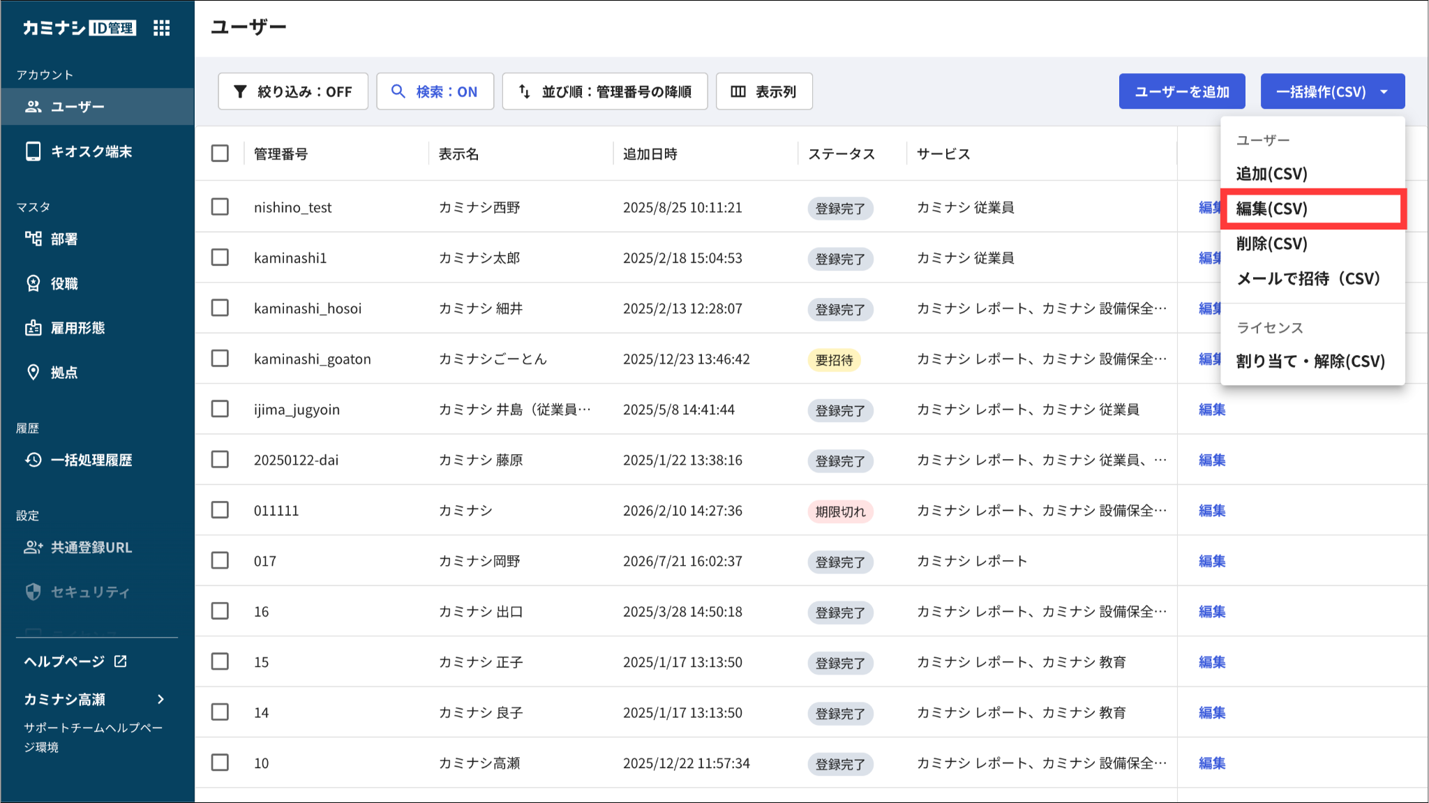
Task: Choose 編集(CSV) from the dropdown menu
Action: pos(1313,209)
